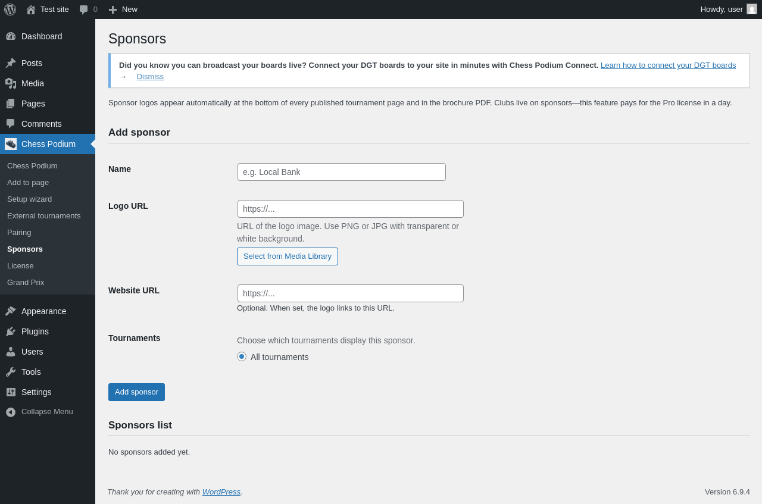Focus the sponsor Name input field
Viewport: 762px width, 504px height.
click(x=342, y=172)
